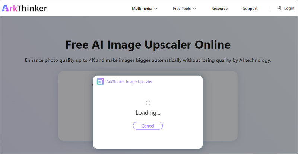Open the Multimedia menu
Viewport: 298px width, 154px height.
145,9
